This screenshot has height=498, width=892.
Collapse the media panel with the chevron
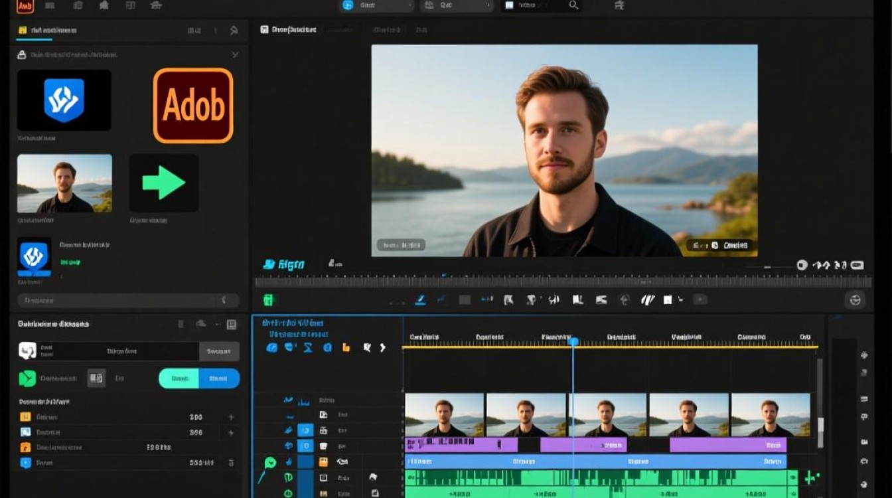235,54
